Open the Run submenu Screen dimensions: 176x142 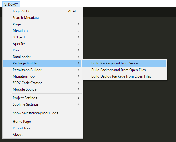click(x=43, y=50)
